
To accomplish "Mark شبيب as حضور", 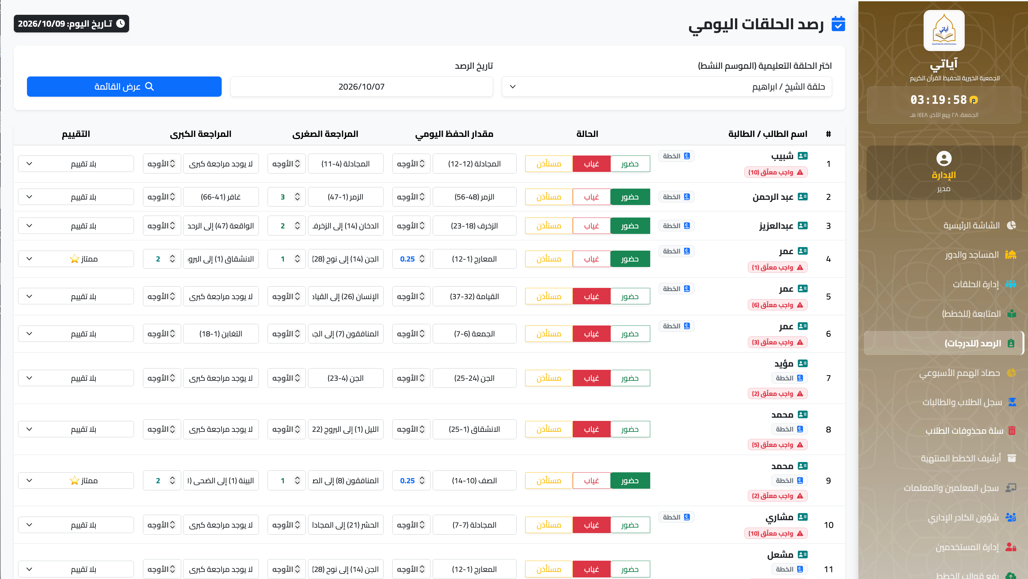I will click(x=630, y=164).
